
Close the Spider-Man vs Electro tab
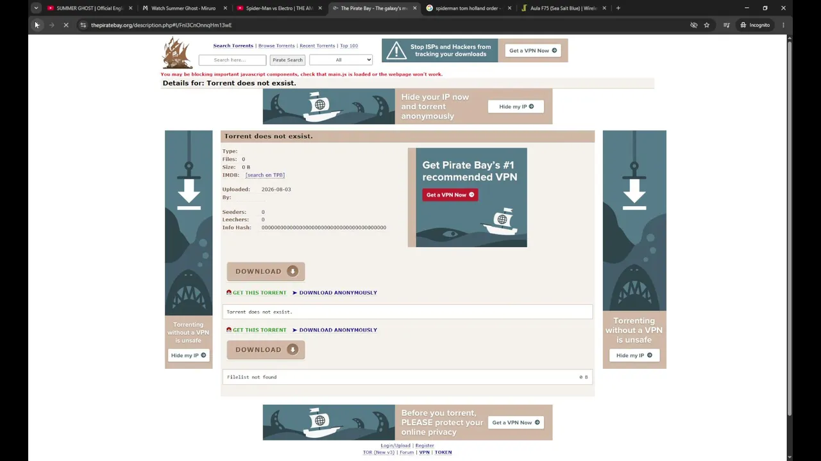click(x=320, y=8)
